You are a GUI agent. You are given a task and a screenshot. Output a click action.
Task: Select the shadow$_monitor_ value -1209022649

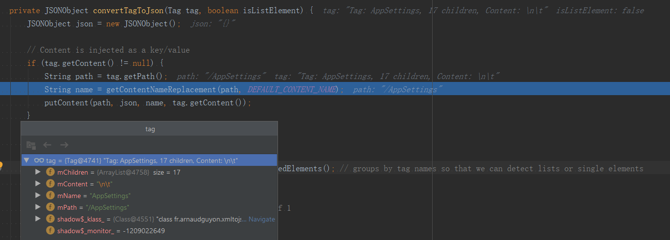point(144,231)
